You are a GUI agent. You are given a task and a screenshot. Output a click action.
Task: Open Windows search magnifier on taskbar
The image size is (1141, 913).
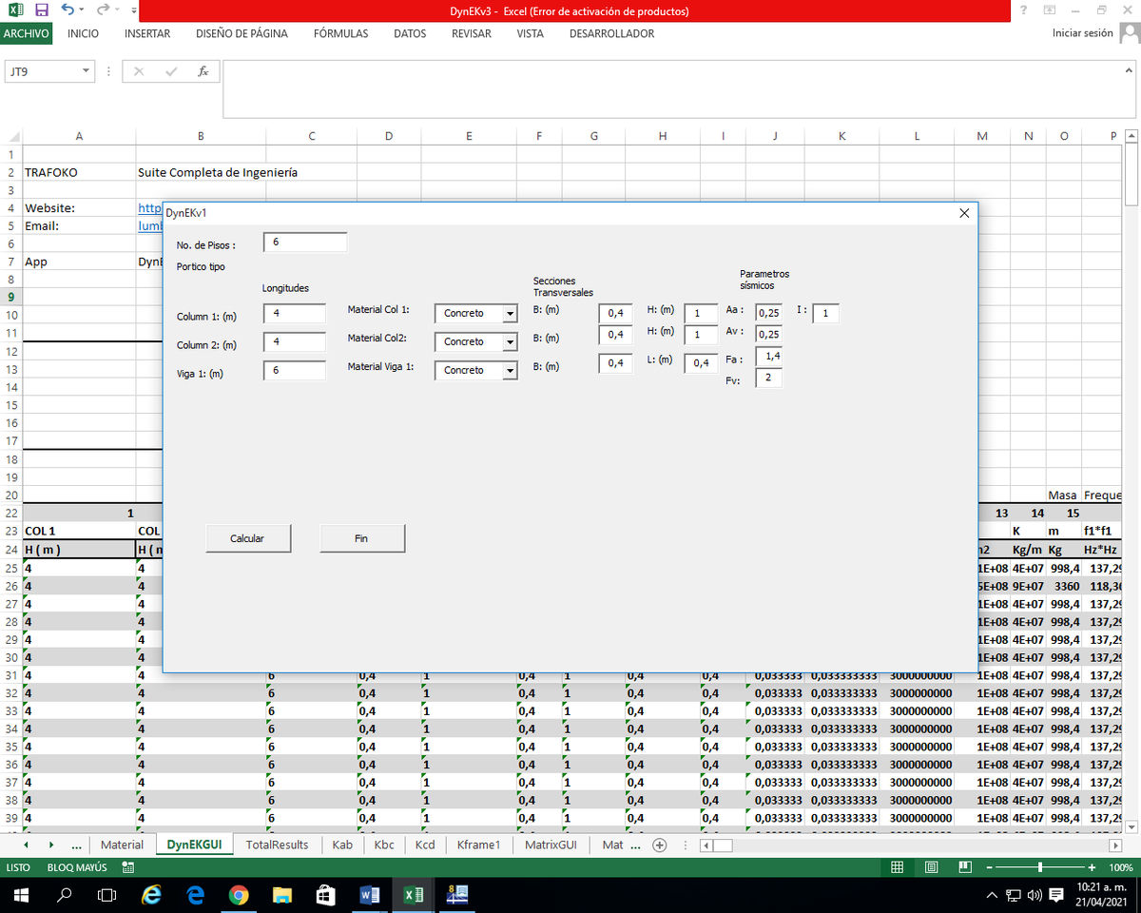(x=66, y=895)
